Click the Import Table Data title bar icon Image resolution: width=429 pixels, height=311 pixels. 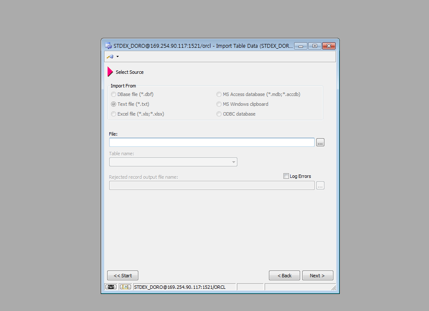(x=108, y=46)
